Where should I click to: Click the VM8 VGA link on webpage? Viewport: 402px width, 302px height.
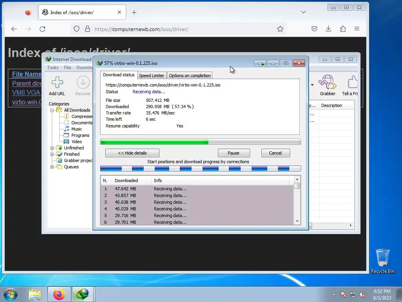pyautogui.click(x=26, y=93)
